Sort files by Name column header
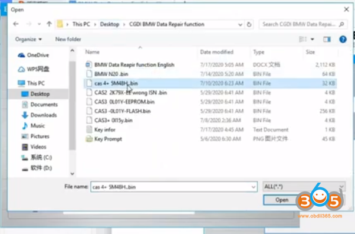The height and width of the screenshot is (234, 355). tap(92, 52)
